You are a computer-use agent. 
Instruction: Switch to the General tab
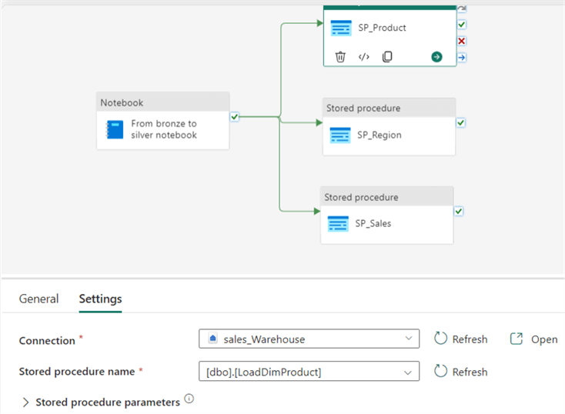(x=38, y=299)
